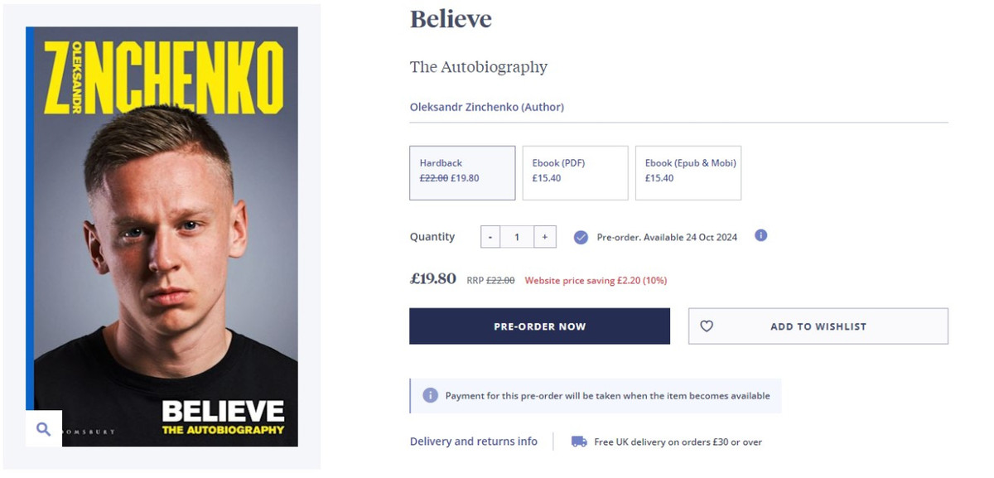Click Add to Wishlist button
Image resolution: width=994 pixels, height=478 pixels.
(x=818, y=326)
